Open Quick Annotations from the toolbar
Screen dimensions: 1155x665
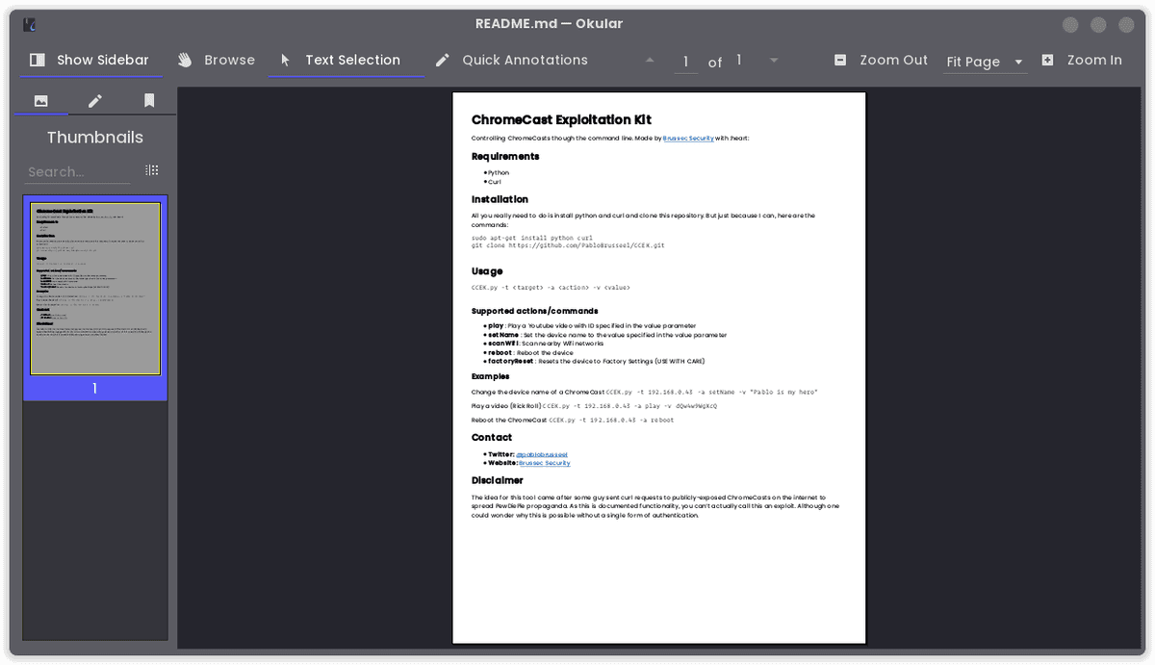[511, 60]
